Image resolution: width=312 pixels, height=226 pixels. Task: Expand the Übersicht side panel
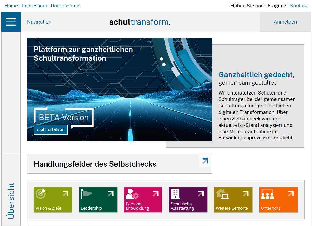pos(11,200)
